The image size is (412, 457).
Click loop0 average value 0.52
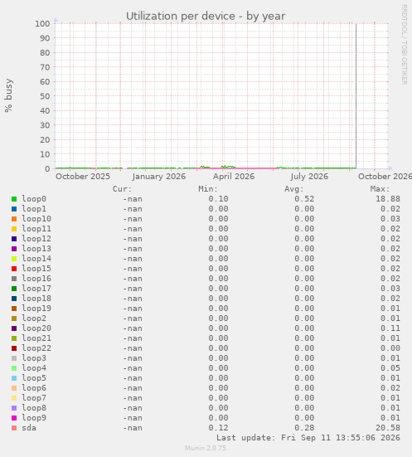coord(304,199)
